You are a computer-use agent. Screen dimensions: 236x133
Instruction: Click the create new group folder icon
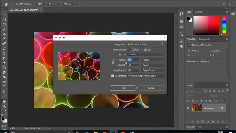pyautogui.click(x=213, y=122)
